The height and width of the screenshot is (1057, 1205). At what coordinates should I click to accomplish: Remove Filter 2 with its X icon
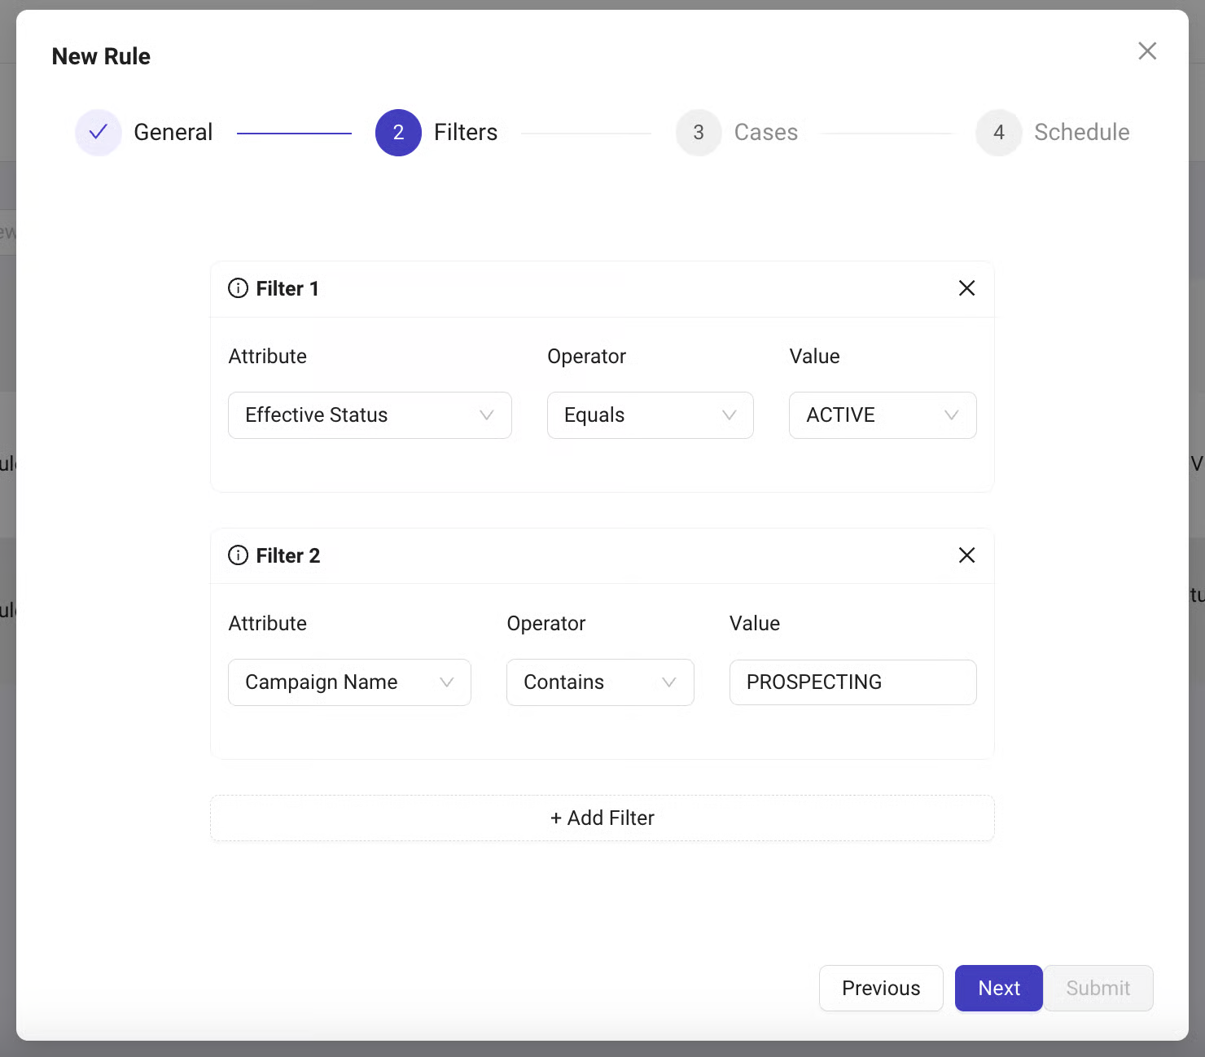click(x=966, y=555)
